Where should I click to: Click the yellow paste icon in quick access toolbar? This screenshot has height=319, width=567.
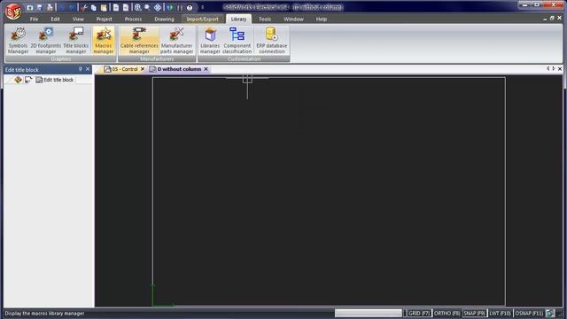pos(104,7)
